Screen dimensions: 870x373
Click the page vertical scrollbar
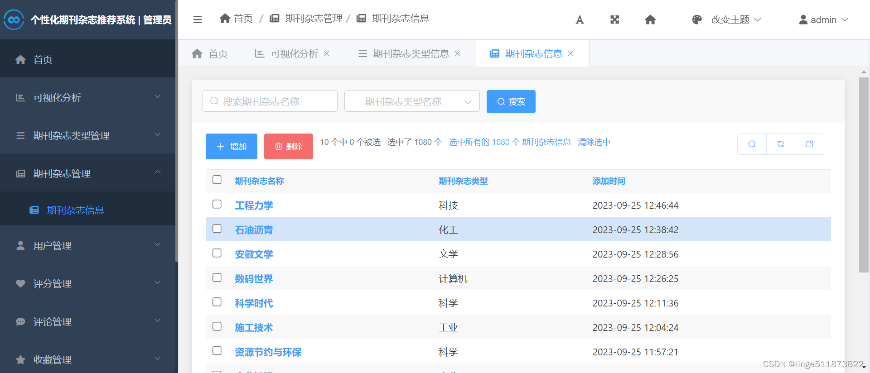click(x=864, y=175)
